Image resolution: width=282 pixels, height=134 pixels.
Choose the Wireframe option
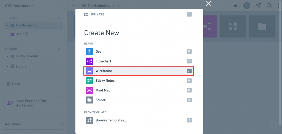coord(139,71)
